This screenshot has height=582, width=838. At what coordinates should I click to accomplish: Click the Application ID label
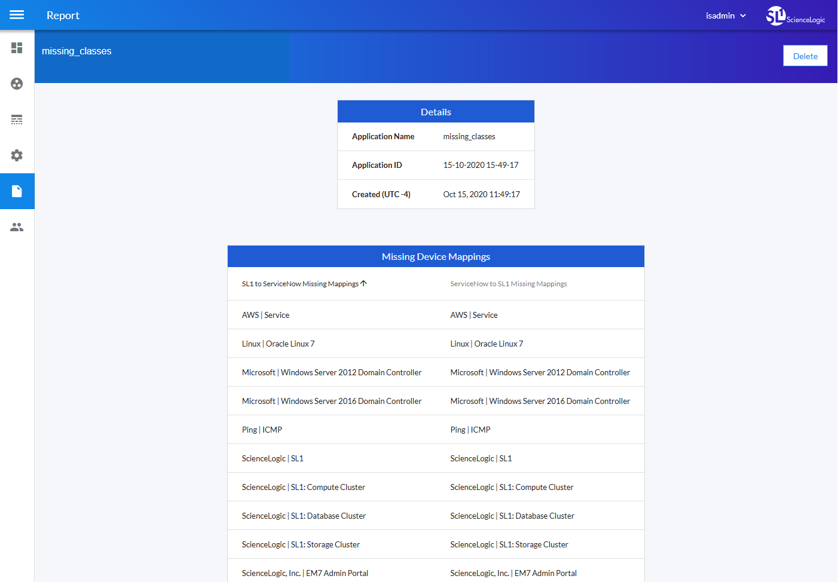pos(377,166)
